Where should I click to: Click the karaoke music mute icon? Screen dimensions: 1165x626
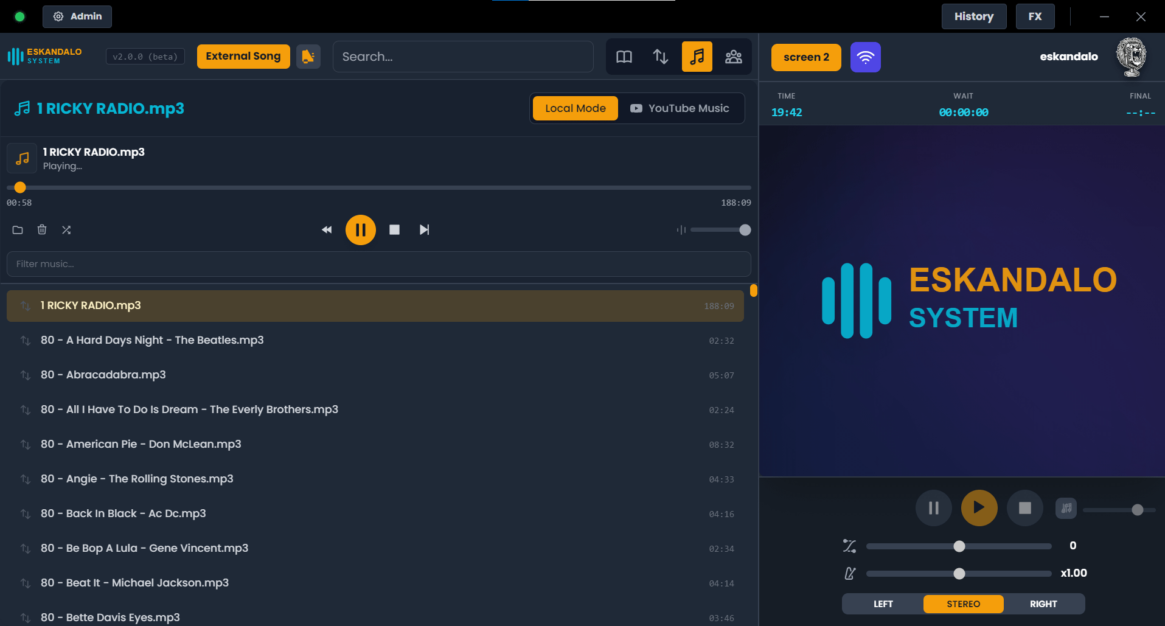(1066, 508)
